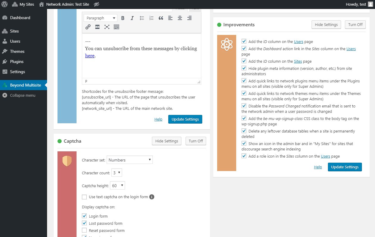Insert a bulleted list in the message editor

pyautogui.click(x=142, y=18)
